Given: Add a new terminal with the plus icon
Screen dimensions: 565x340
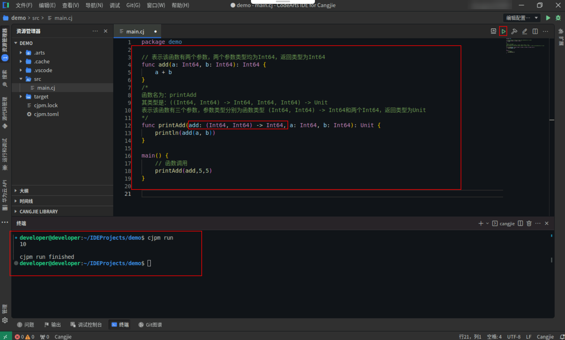Looking at the screenshot, I should [x=481, y=223].
